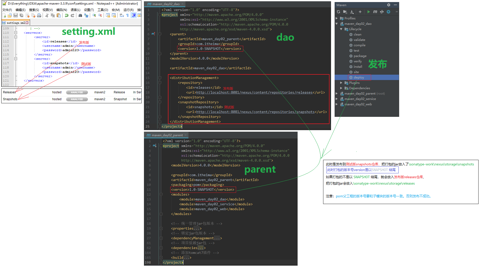Open Maven panel settings gear
The image size is (488, 271).
pos(389,5)
